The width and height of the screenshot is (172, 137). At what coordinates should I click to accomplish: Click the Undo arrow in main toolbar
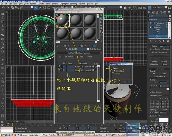coord(3,7)
